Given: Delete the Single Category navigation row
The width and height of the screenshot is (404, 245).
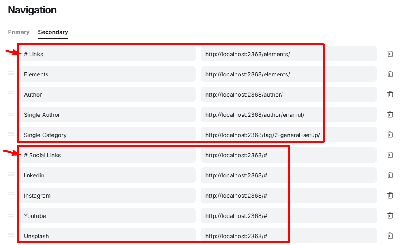Looking at the screenshot, I should 390,135.
